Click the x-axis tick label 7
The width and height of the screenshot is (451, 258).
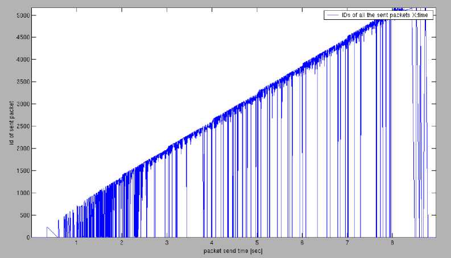pos(347,243)
